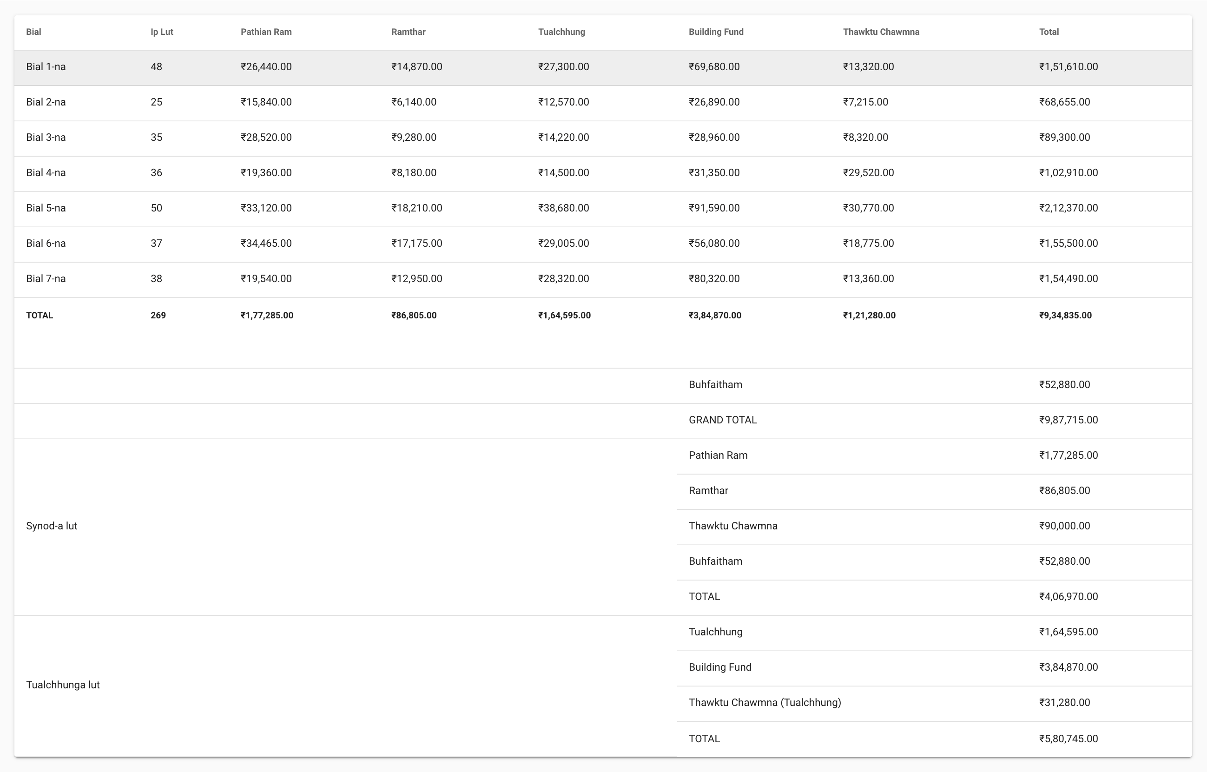Click the Tualchhung column header
The height and width of the screenshot is (772, 1207).
tap(561, 32)
